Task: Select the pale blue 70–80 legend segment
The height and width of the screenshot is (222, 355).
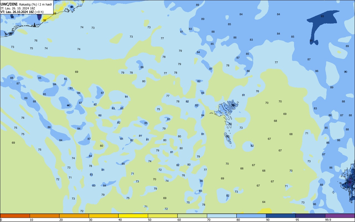Action: (222, 216)
